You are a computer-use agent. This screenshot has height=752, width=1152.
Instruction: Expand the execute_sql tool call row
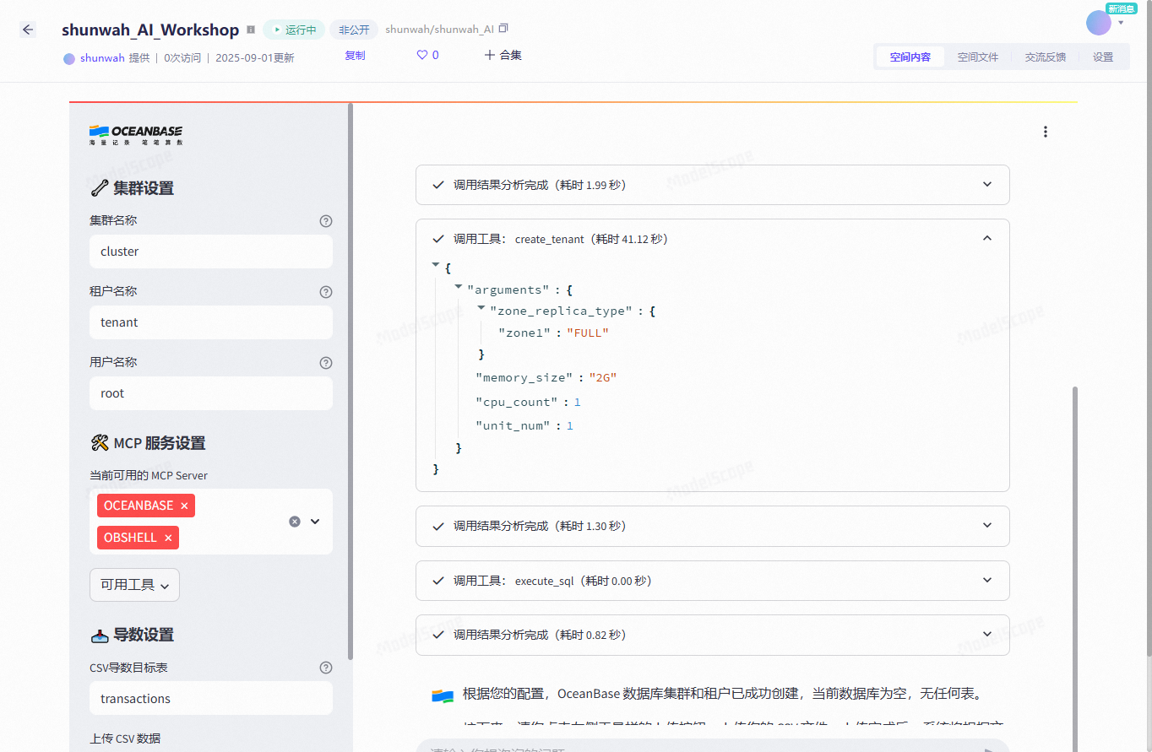click(x=713, y=581)
